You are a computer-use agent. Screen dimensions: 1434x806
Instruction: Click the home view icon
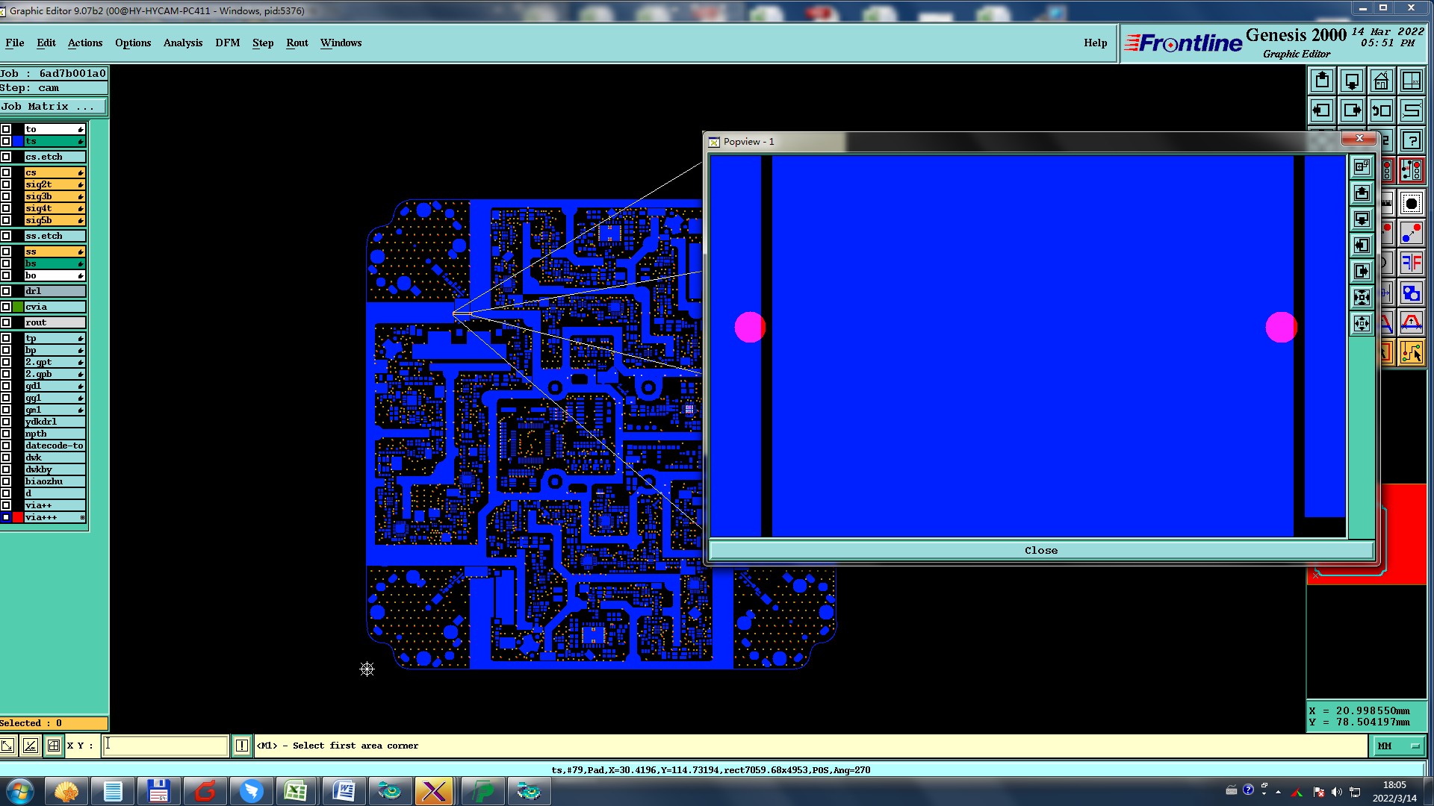(1381, 81)
